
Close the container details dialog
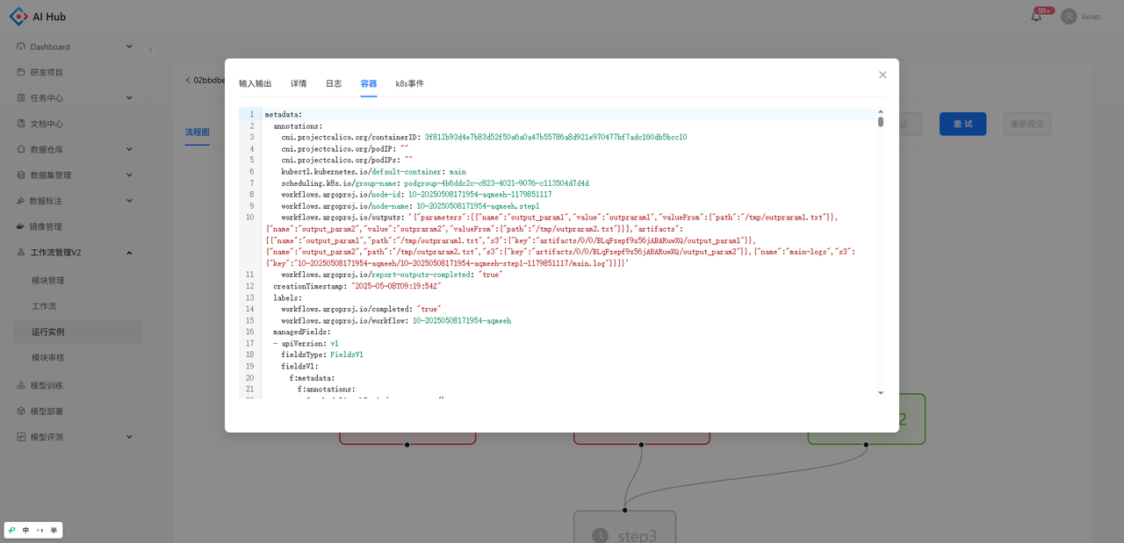883,75
